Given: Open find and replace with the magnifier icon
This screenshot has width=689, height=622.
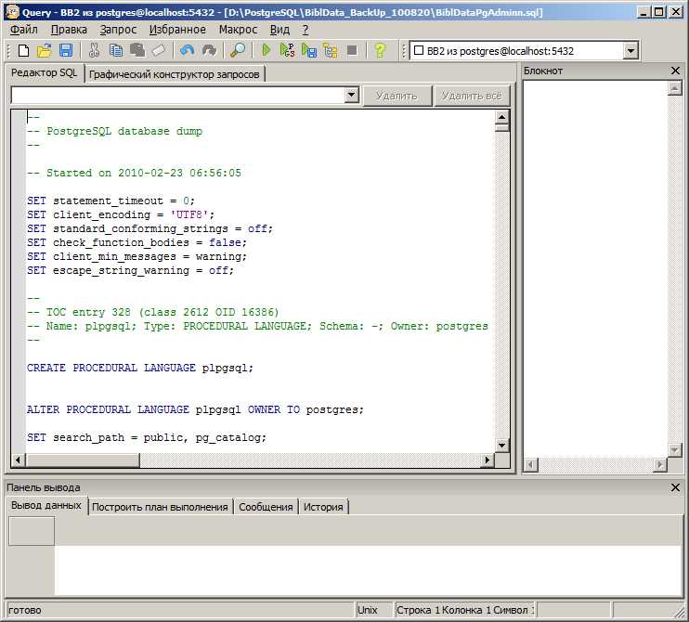Looking at the screenshot, I should (x=238, y=50).
